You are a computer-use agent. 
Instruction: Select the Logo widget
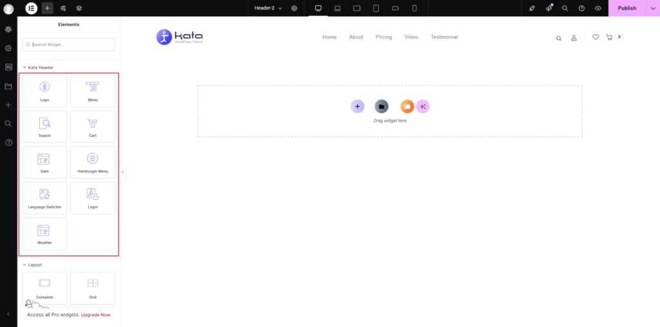click(x=44, y=91)
